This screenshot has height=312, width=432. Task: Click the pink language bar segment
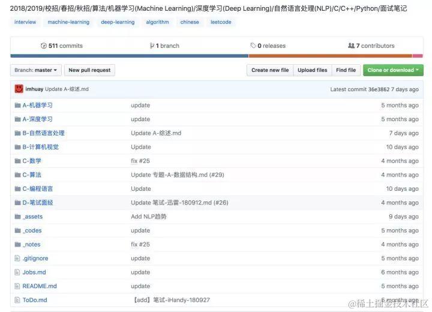click(x=418, y=56)
